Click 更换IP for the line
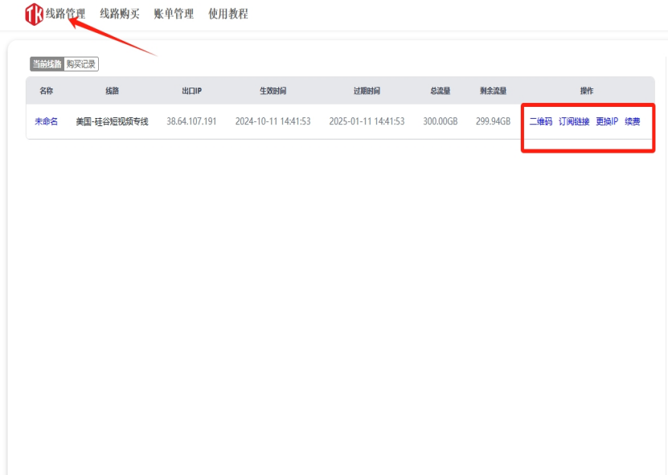This screenshot has height=475, width=668. point(607,122)
